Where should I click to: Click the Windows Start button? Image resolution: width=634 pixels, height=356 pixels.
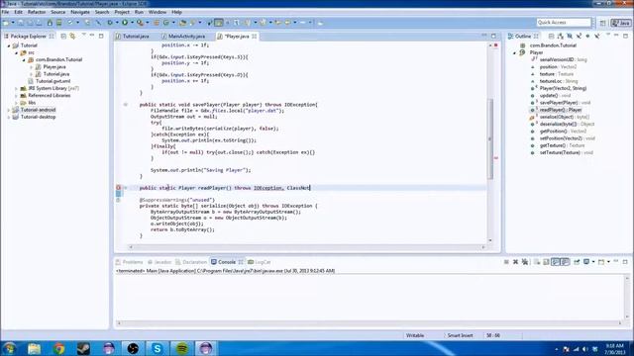point(9,348)
